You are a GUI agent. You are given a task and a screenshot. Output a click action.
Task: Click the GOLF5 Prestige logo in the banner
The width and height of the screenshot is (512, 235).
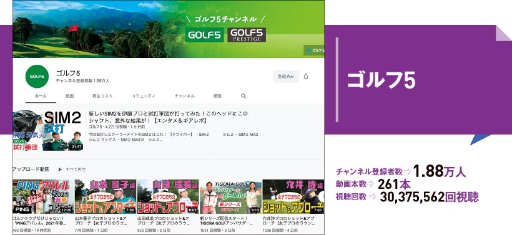coord(247,35)
